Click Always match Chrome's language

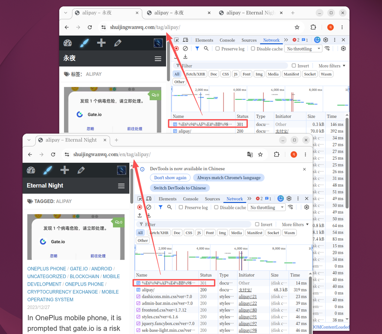coord(229,178)
